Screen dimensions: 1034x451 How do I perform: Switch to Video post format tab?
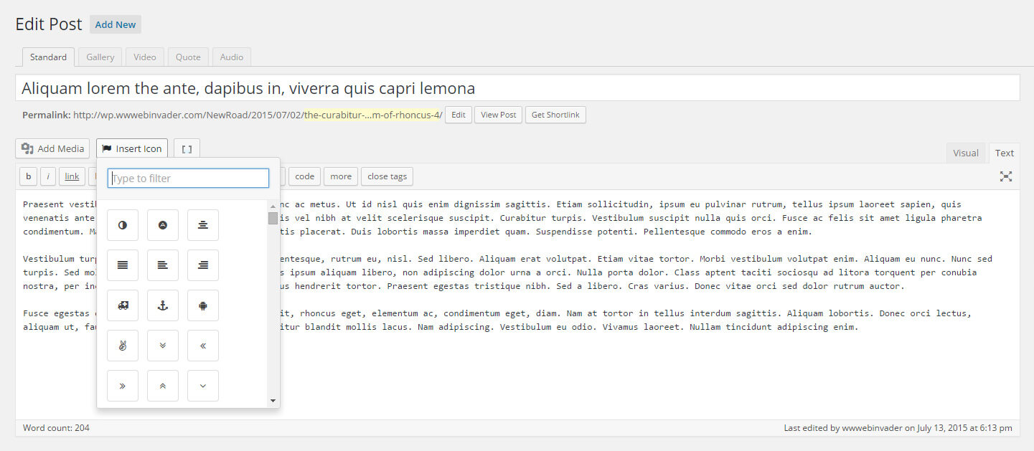[145, 57]
